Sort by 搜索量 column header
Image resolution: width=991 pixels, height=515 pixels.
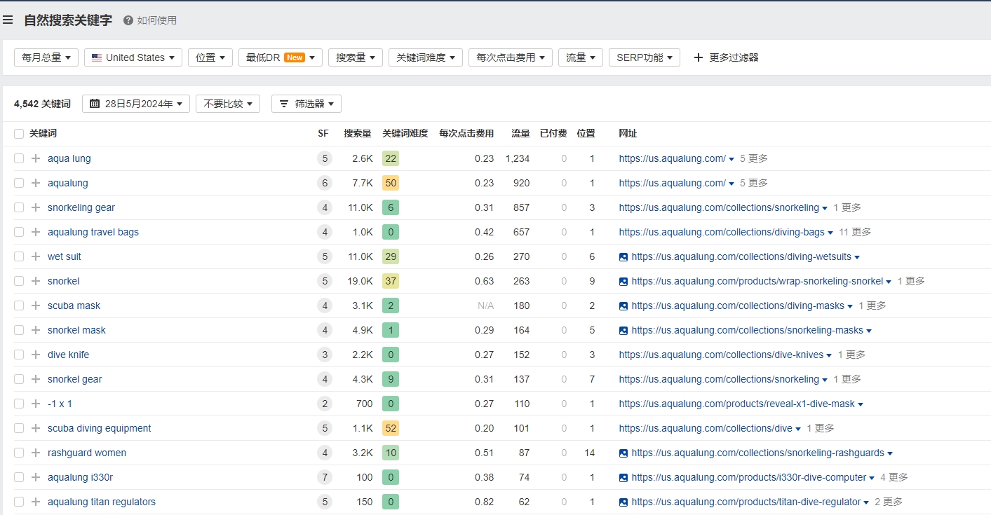358,133
